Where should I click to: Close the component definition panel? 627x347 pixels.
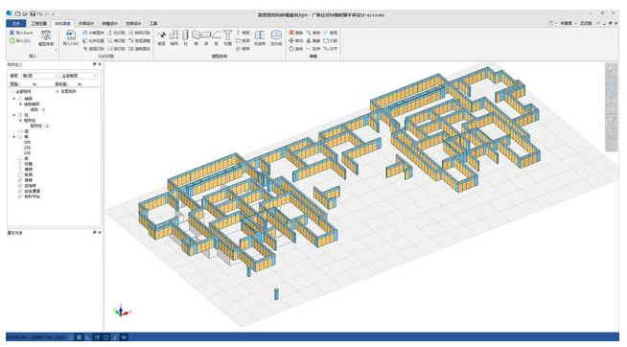(x=100, y=64)
